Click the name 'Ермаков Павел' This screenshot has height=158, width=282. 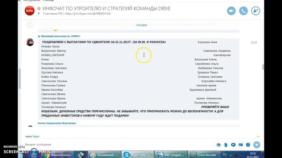[x=208, y=72]
